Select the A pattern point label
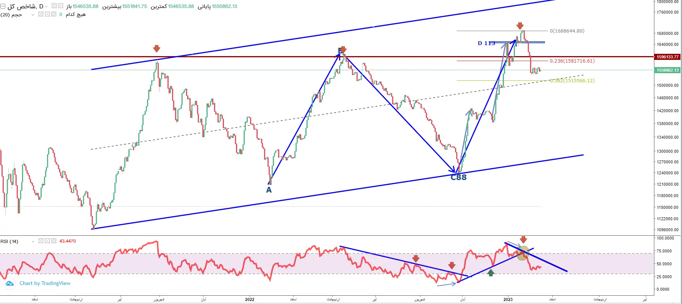 [x=269, y=190]
